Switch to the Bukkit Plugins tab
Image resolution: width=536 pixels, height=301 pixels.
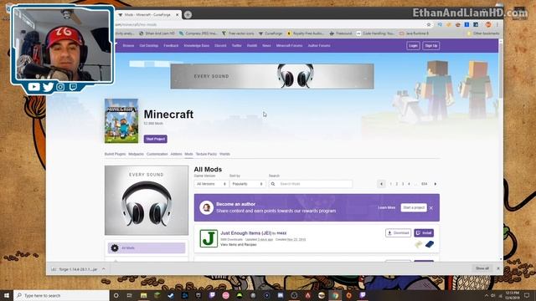[x=116, y=154]
